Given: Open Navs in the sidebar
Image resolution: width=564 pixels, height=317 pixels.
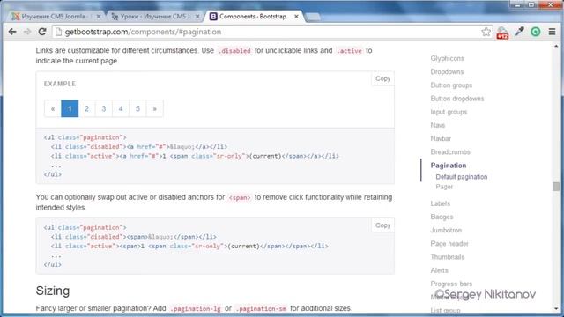Looking at the screenshot, I should [438, 125].
